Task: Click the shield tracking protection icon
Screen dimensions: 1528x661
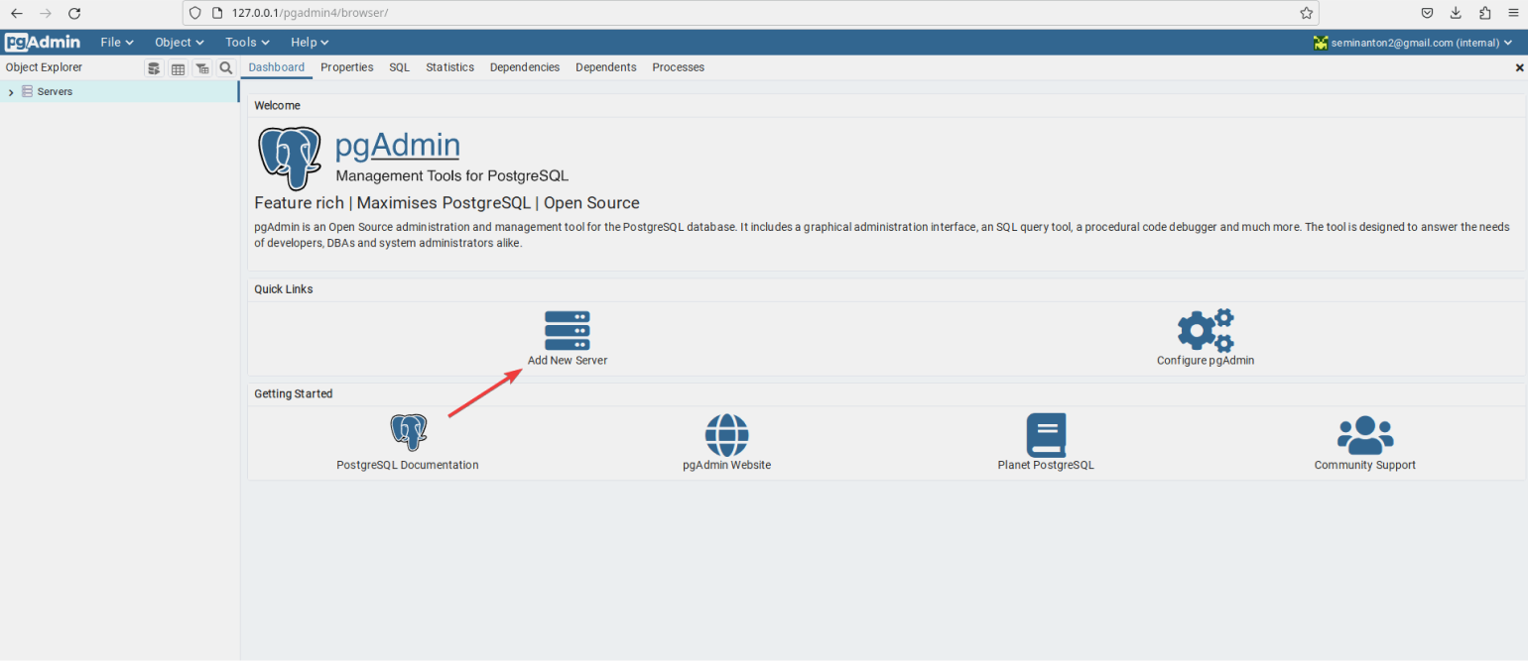Action: 195,14
